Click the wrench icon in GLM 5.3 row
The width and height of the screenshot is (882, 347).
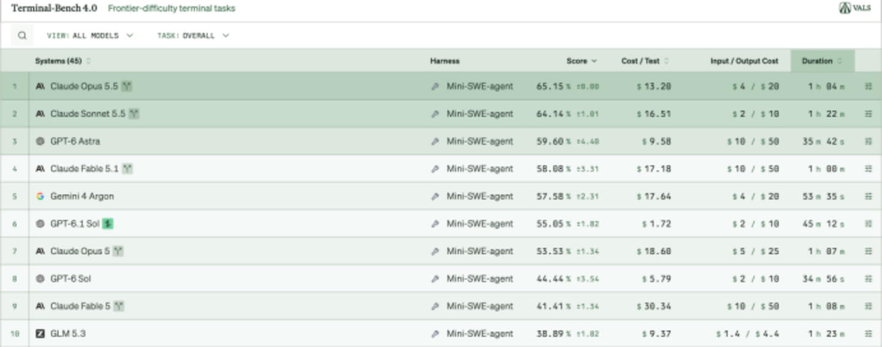[435, 334]
